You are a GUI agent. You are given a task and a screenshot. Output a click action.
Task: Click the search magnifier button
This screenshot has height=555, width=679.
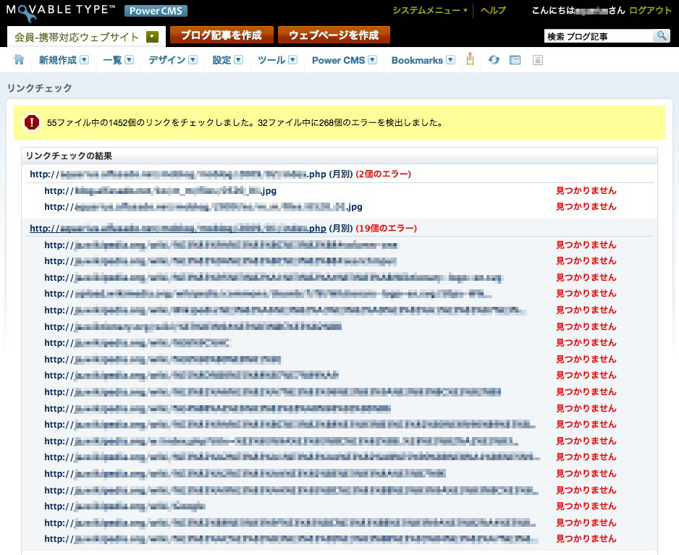[x=662, y=36]
